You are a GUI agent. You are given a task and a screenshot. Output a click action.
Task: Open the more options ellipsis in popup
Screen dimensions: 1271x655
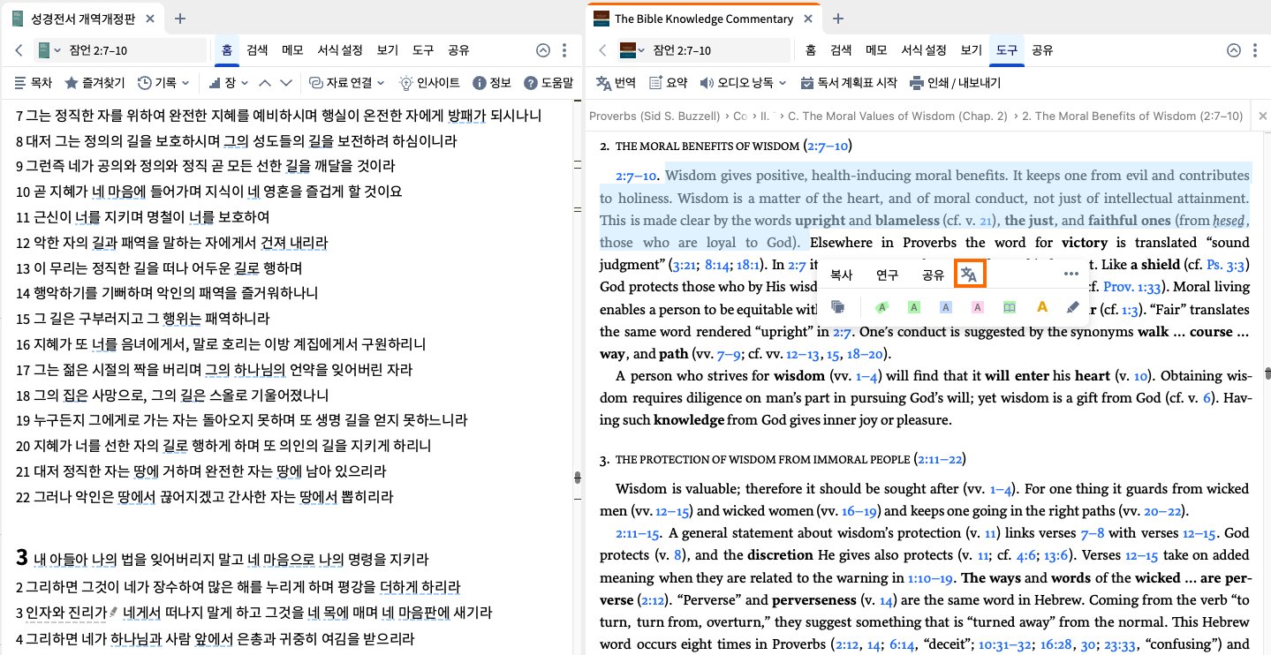click(x=1071, y=275)
